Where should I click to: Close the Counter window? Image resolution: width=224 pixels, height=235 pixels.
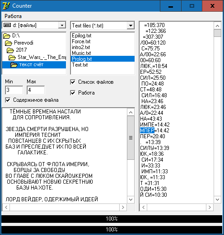coord(212,6)
